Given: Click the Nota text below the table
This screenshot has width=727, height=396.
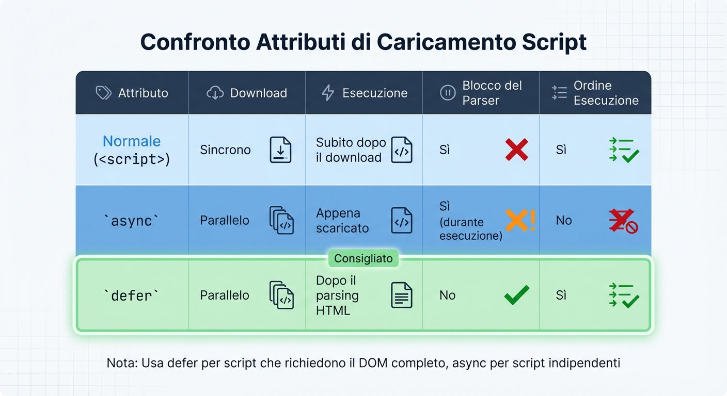Looking at the screenshot, I should [x=363, y=363].
